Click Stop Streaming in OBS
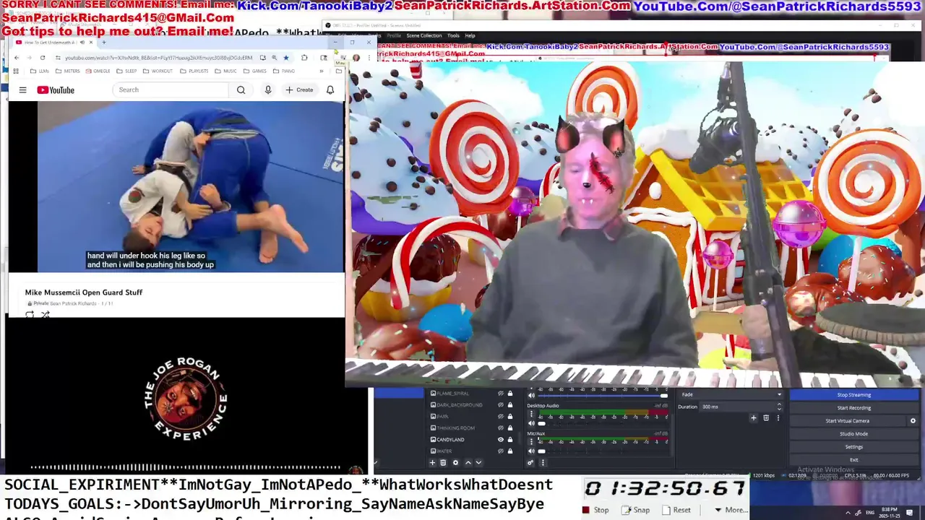This screenshot has height=520, width=925. coord(854,394)
